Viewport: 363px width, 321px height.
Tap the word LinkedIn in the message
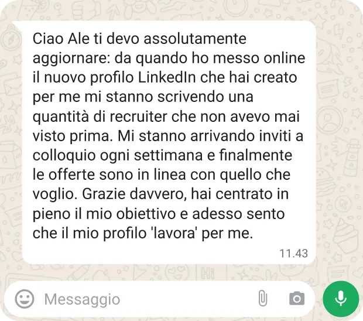[167, 77]
